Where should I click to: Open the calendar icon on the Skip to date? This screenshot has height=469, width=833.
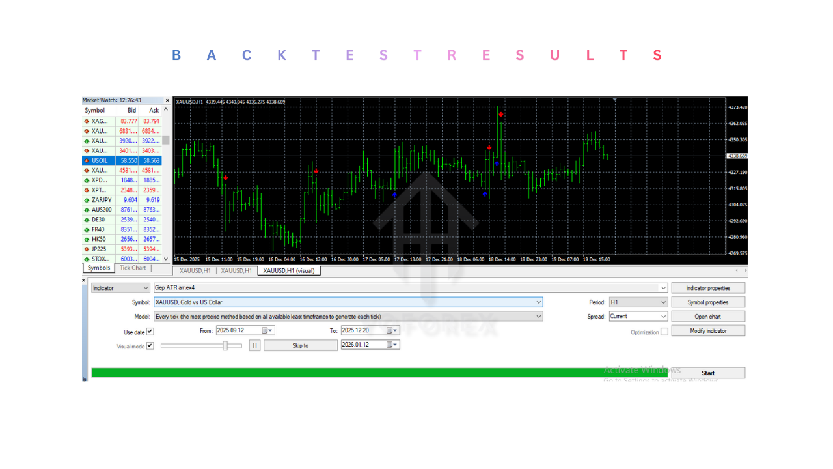[390, 345]
